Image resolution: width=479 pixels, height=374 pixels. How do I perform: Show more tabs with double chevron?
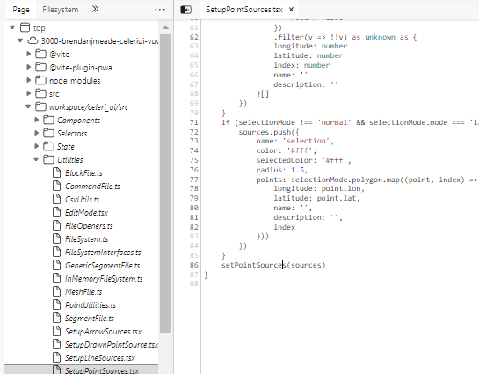point(95,9)
